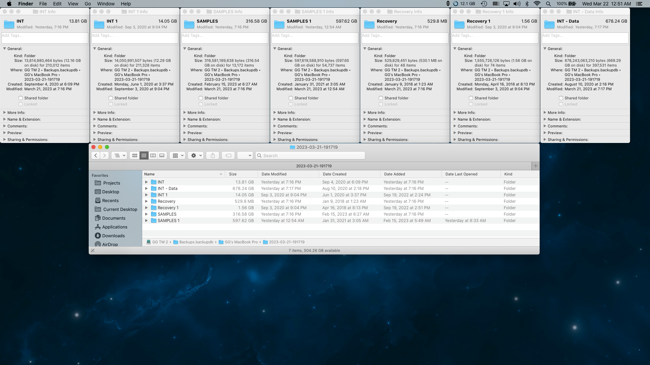Expand More Info in Recovery Info
The width and height of the screenshot is (650, 365).
coord(365,113)
